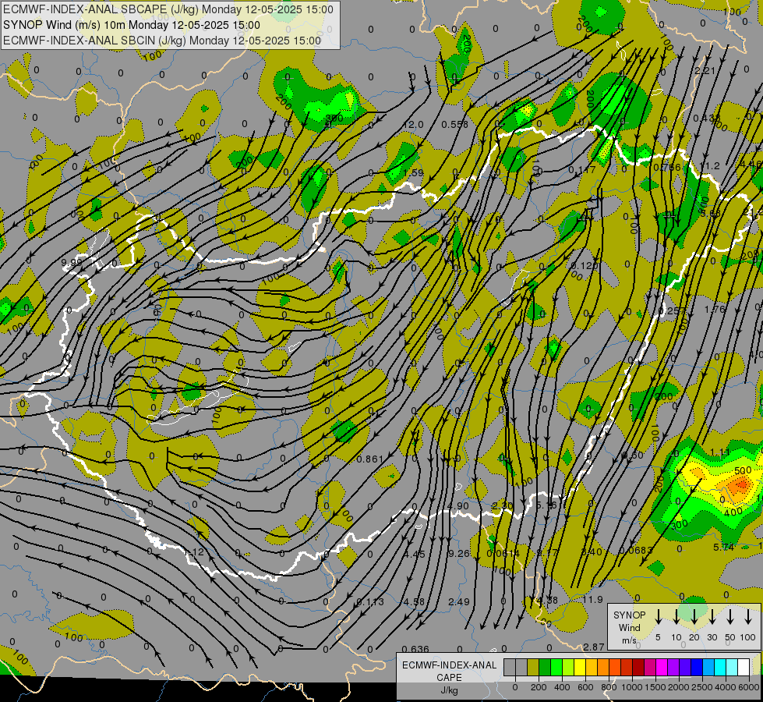Image resolution: width=763 pixels, height=702 pixels.
Task: Click the wind value 9.99 on map
Action: pyautogui.click(x=72, y=263)
